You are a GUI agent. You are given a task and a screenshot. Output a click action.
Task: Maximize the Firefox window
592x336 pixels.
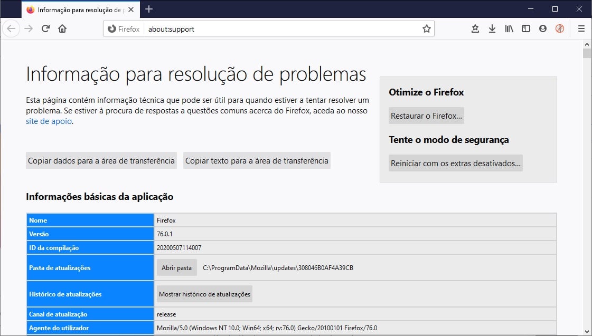point(555,9)
